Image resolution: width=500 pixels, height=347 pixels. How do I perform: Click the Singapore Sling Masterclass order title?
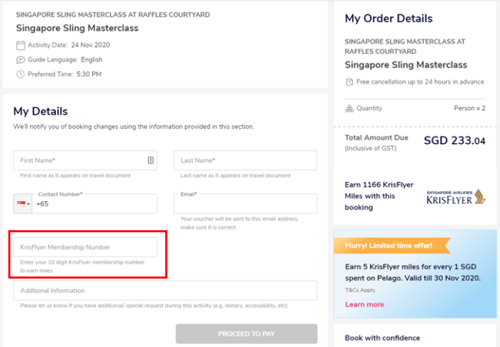pyautogui.click(x=406, y=65)
